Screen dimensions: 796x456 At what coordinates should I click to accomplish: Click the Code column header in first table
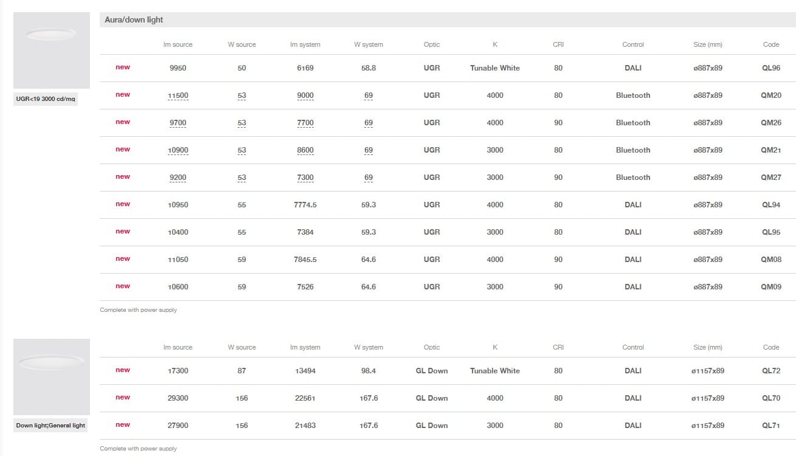770,44
